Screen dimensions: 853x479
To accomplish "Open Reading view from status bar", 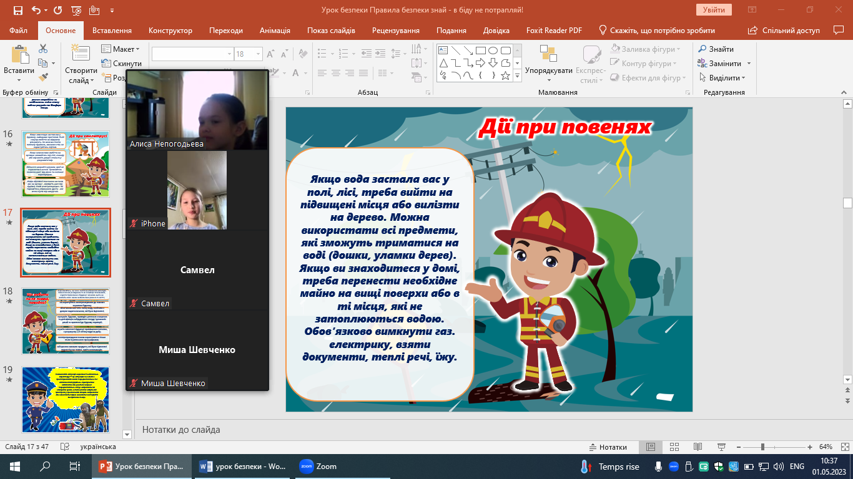I will tap(699, 447).
